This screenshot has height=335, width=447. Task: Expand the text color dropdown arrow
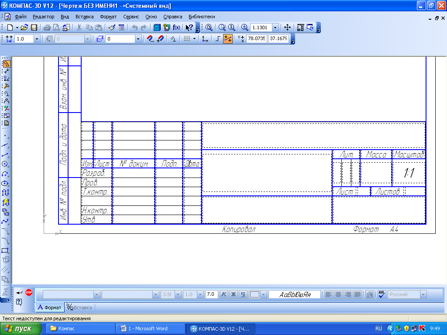263,294
